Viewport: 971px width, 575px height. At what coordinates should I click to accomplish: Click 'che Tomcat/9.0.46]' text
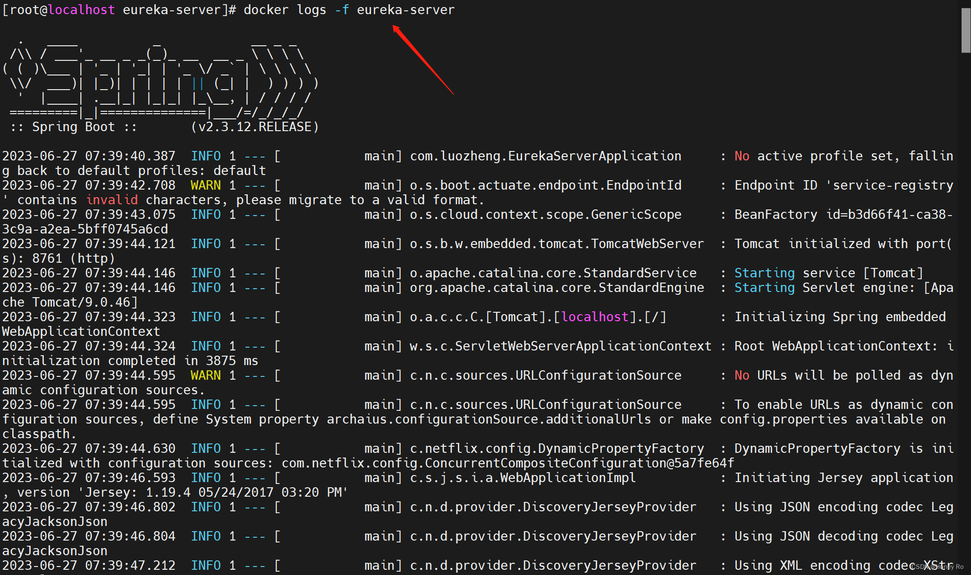click(x=70, y=302)
